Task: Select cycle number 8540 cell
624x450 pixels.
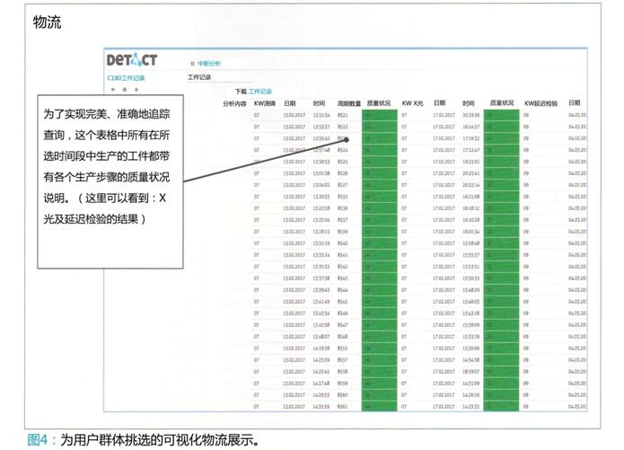Action: click(x=343, y=243)
